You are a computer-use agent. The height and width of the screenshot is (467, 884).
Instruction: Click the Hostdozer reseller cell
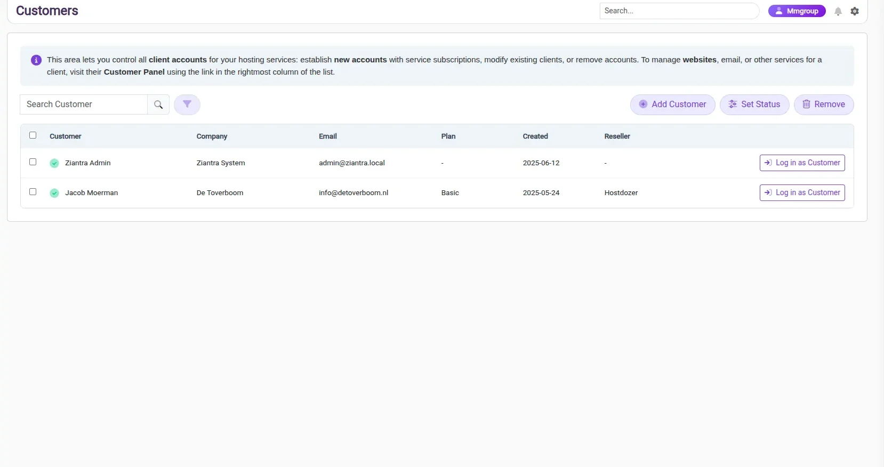pos(621,193)
